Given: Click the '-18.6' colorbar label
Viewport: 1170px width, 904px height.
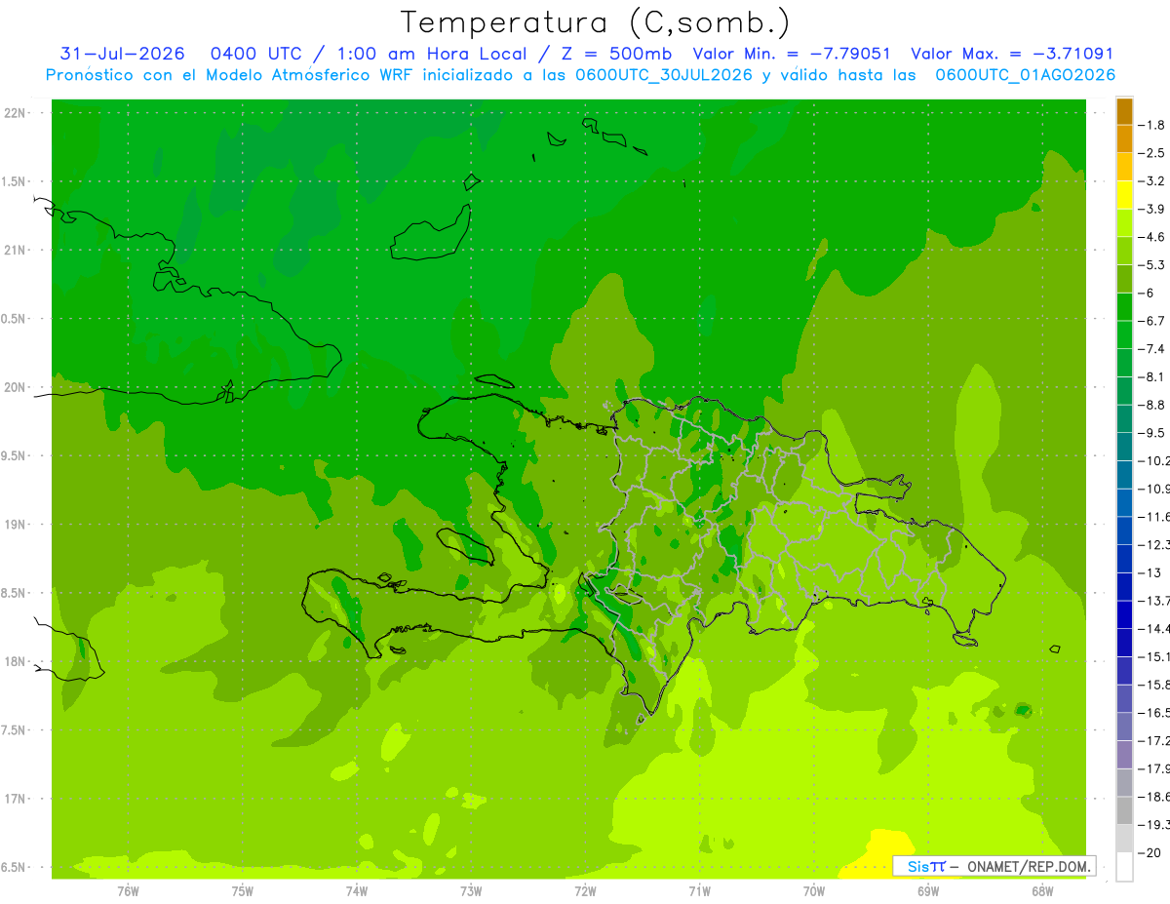Looking at the screenshot, I should pos(1155,797).
